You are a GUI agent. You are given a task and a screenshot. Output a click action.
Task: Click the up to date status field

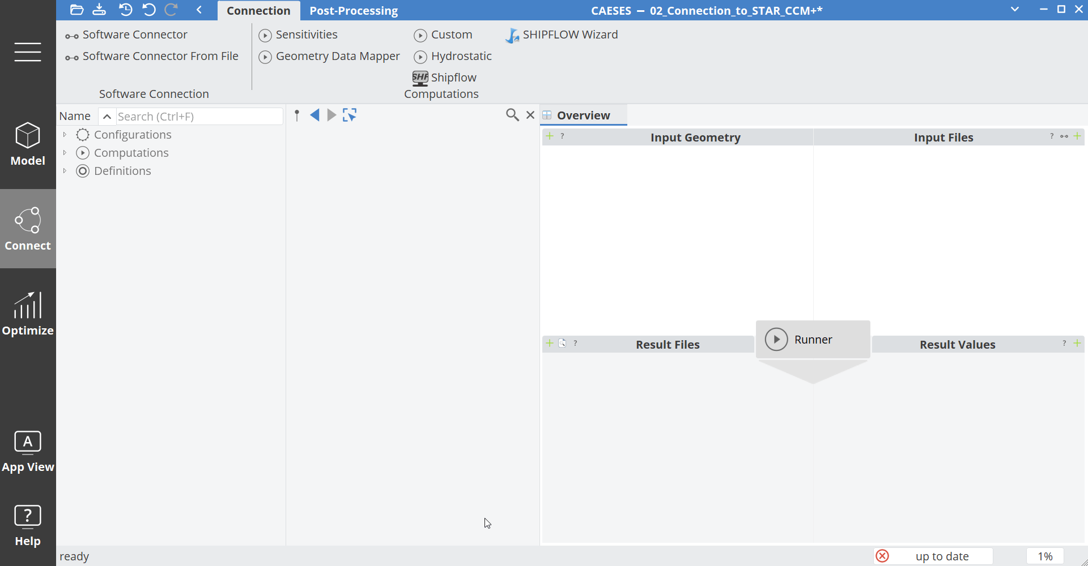[942, 556]
